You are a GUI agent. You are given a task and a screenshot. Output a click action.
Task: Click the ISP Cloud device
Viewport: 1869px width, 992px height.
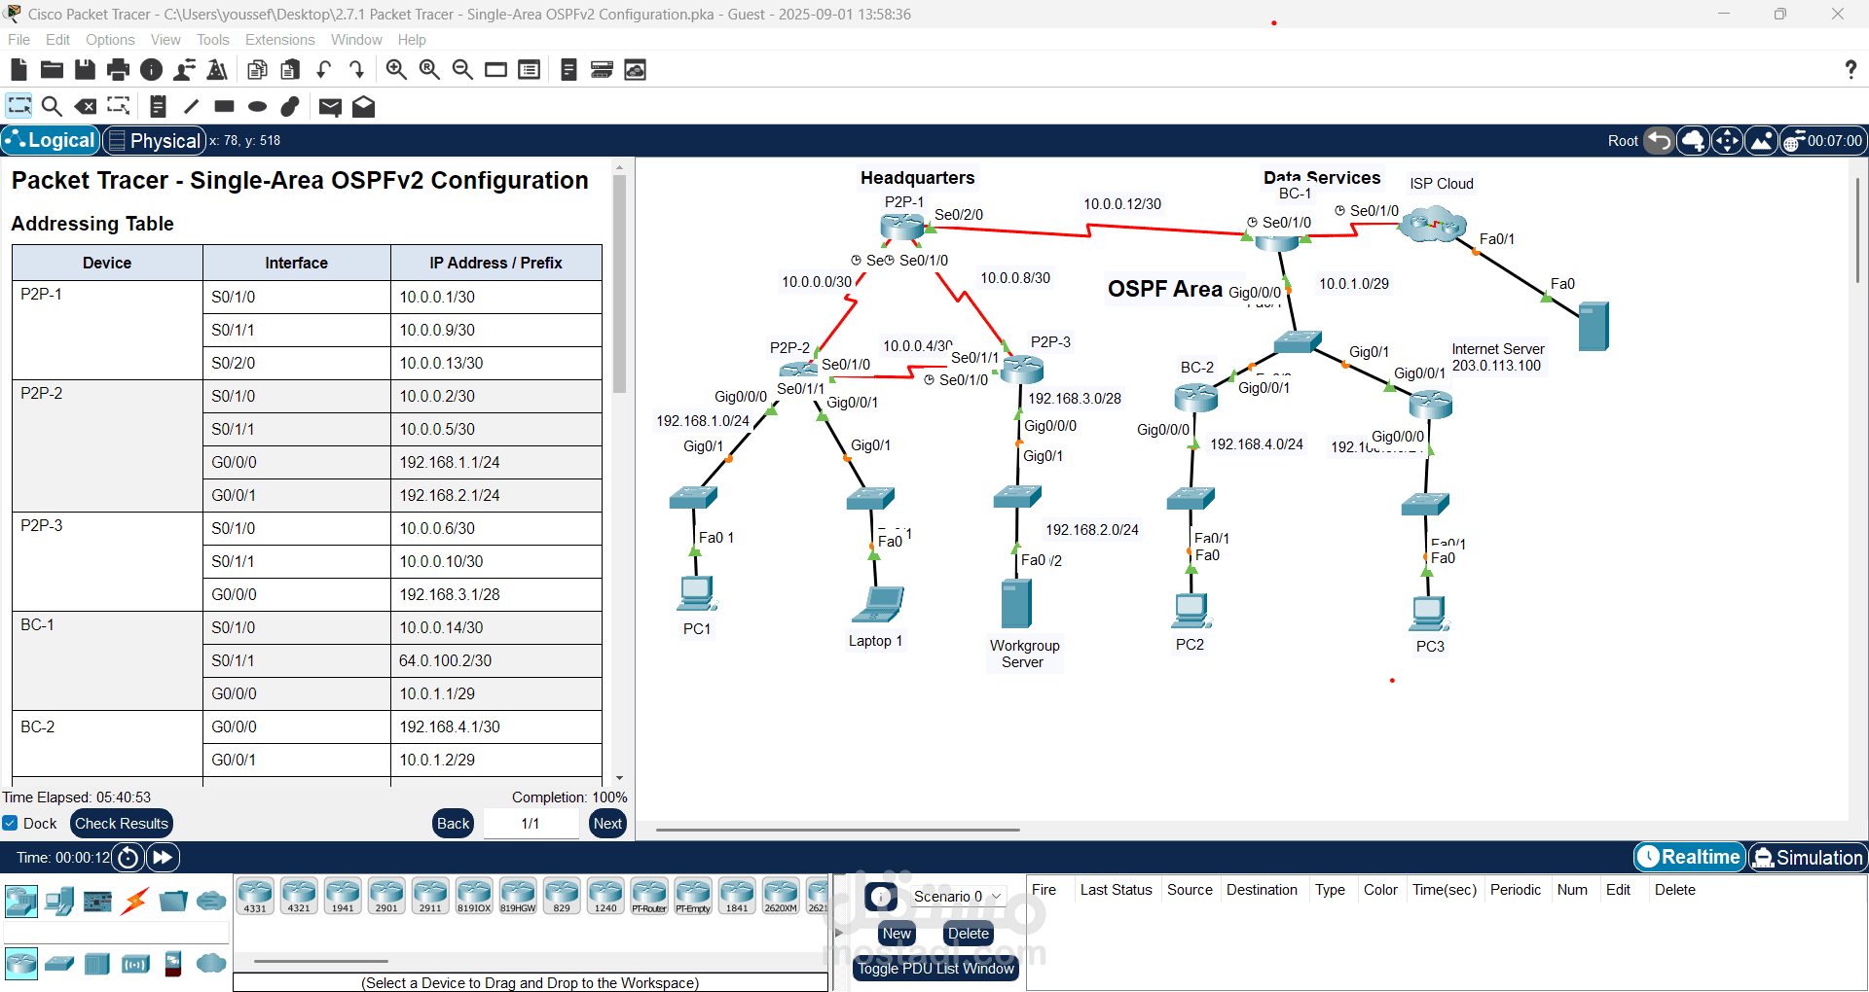click(x=1432, y=224)
